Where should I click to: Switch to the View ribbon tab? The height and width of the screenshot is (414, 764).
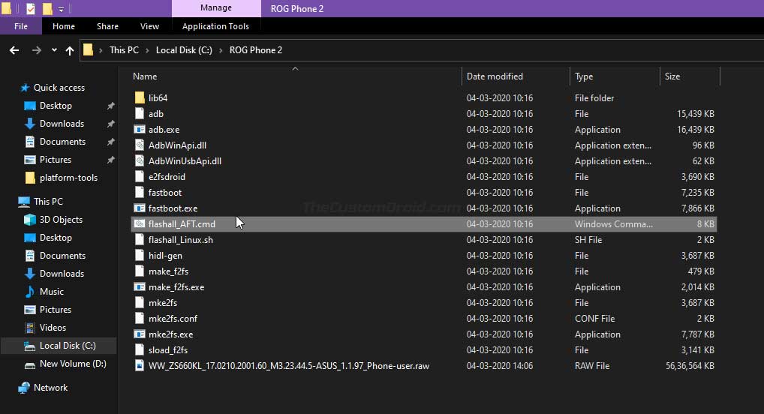point(149,26)
